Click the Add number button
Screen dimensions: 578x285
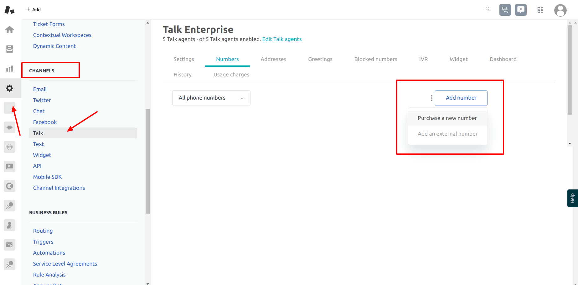(461, 98)
